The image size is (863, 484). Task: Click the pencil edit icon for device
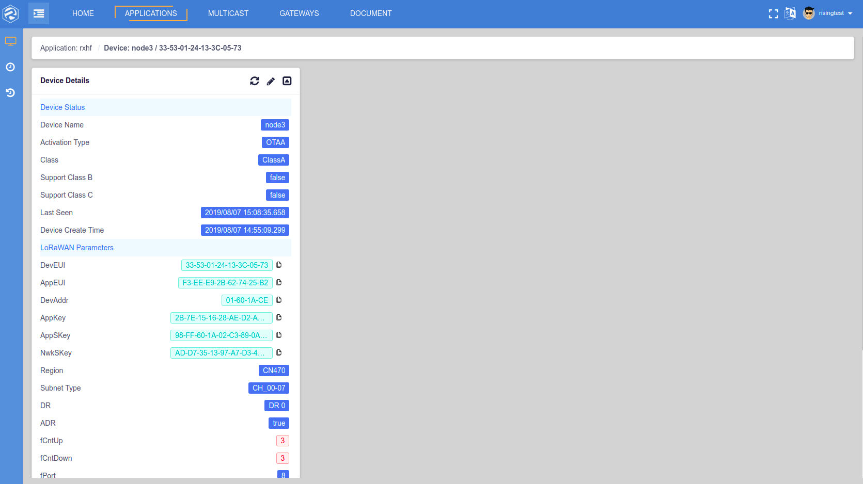point(271,81)
